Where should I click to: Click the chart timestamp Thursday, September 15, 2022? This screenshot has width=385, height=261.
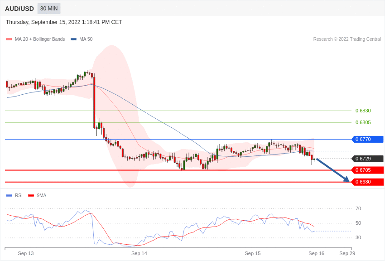click(64, 22)
